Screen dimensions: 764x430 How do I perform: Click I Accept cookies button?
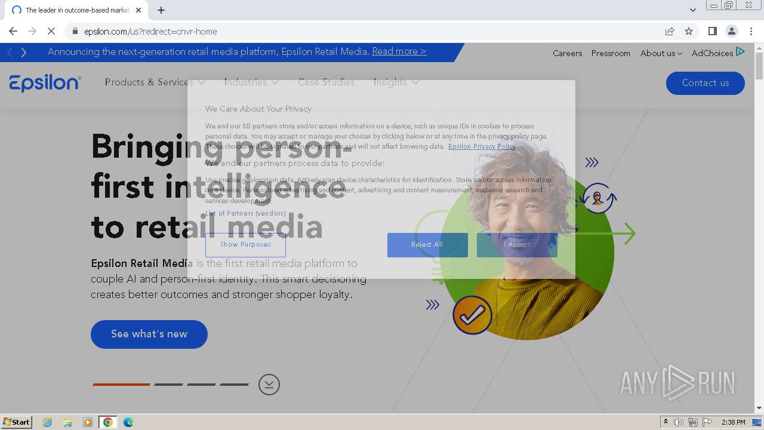tap(517, 245)
